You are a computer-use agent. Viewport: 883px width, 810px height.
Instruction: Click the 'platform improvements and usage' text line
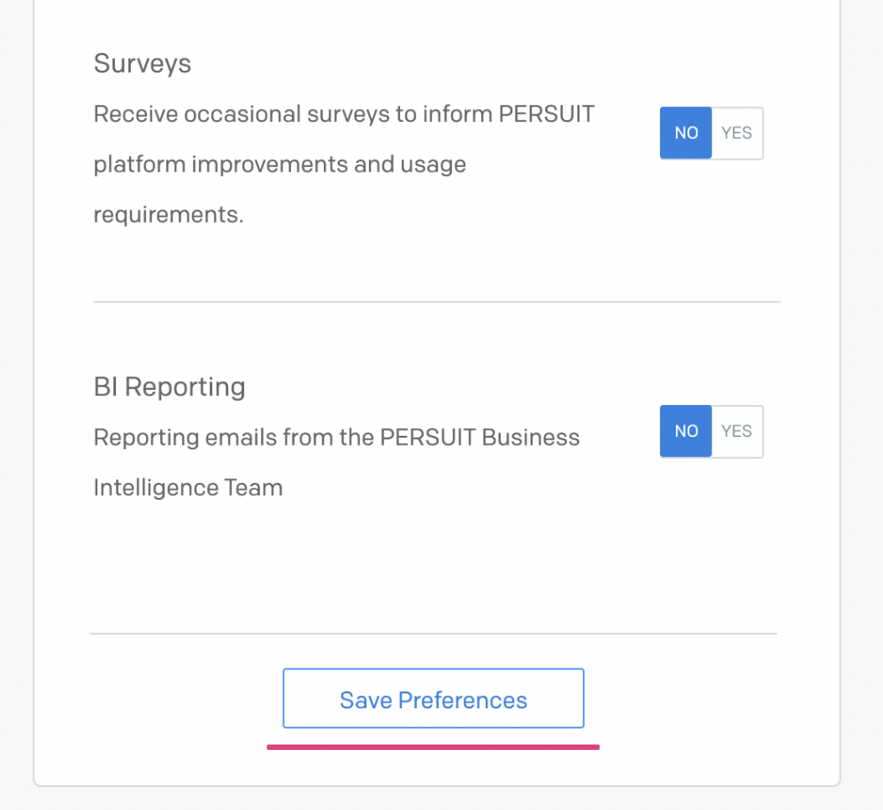click(x=280, y=165)
